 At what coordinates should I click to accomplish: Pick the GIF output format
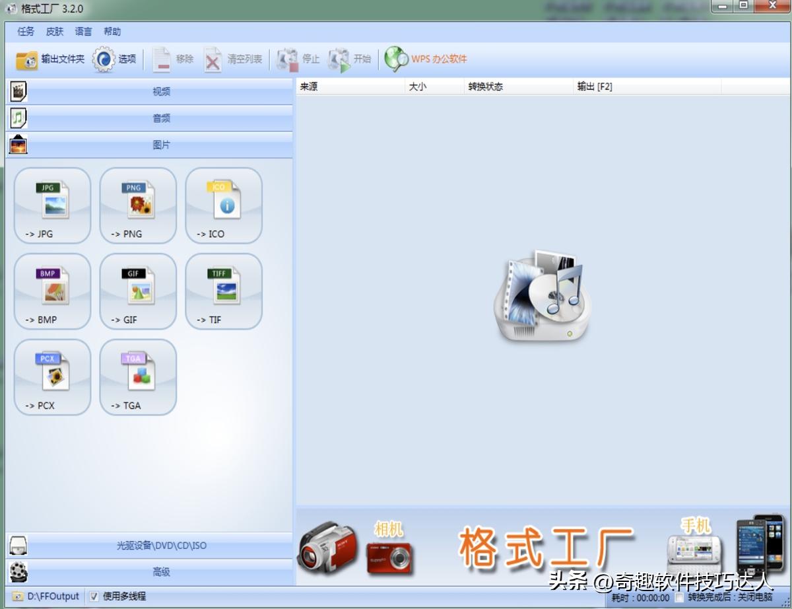pos(137,291)
